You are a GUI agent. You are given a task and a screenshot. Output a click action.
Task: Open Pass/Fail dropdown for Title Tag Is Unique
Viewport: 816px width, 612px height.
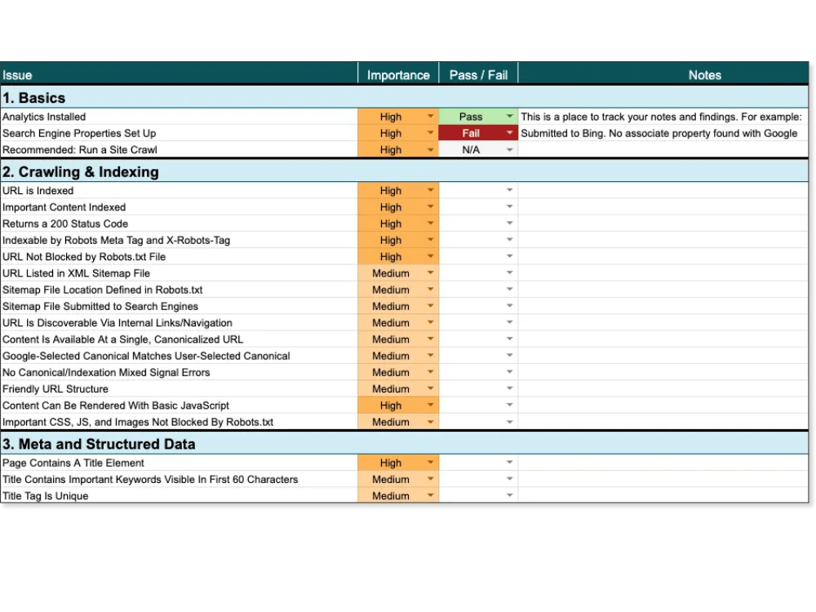[509, 495]
